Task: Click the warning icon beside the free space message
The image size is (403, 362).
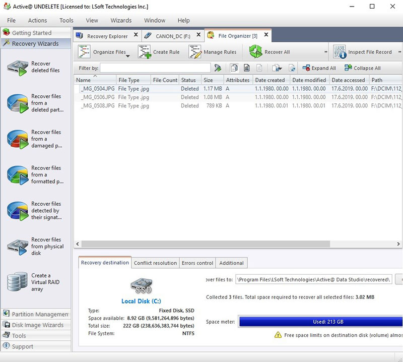Action: [278, 335]
